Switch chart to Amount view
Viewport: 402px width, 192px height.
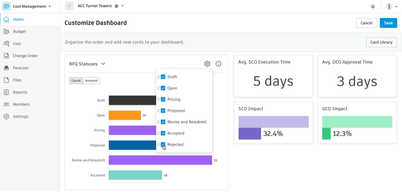[92, 81]
